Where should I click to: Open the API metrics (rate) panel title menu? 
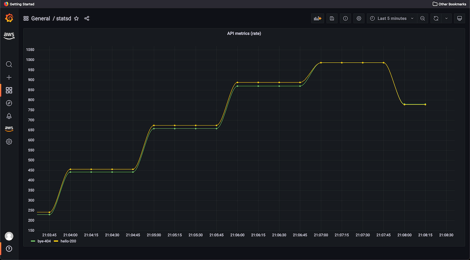click(244, 33)
